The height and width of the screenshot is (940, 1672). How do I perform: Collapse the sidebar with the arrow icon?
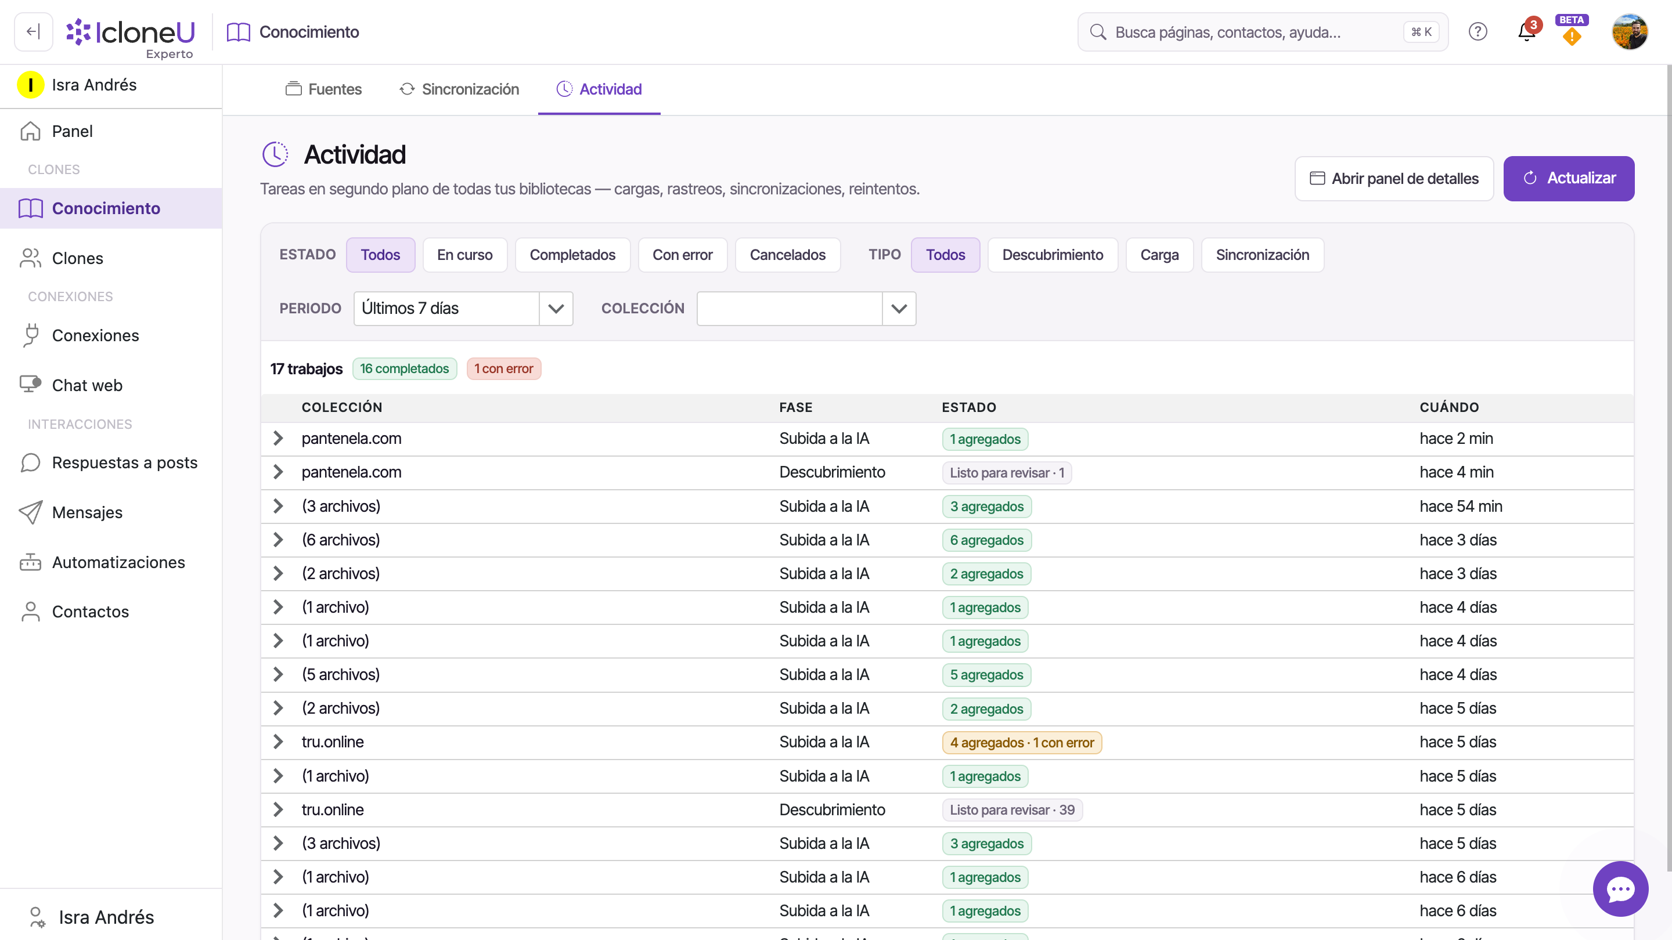(x=33, y=32)
